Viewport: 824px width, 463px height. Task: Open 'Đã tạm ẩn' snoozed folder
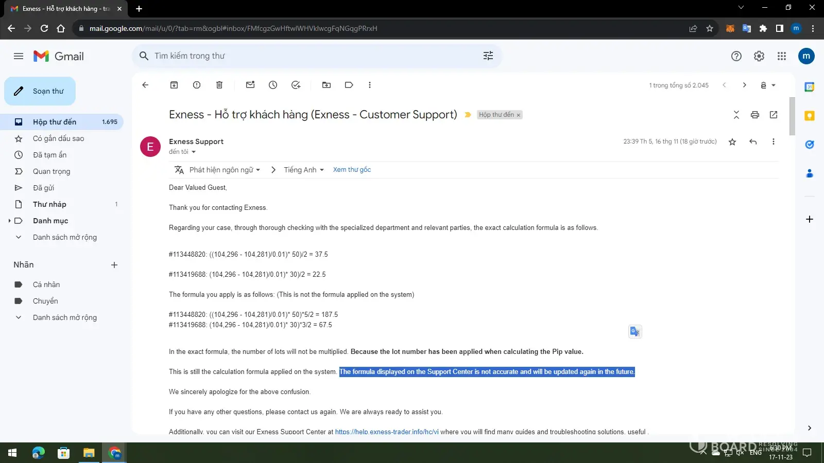(62, 155)
